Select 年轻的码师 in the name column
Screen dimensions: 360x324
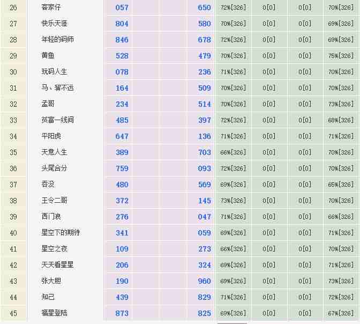(57, 40)
